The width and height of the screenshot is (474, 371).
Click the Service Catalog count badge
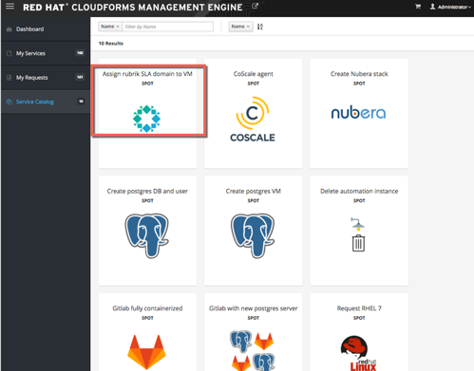pyautogui.click(x=81, y=101)
